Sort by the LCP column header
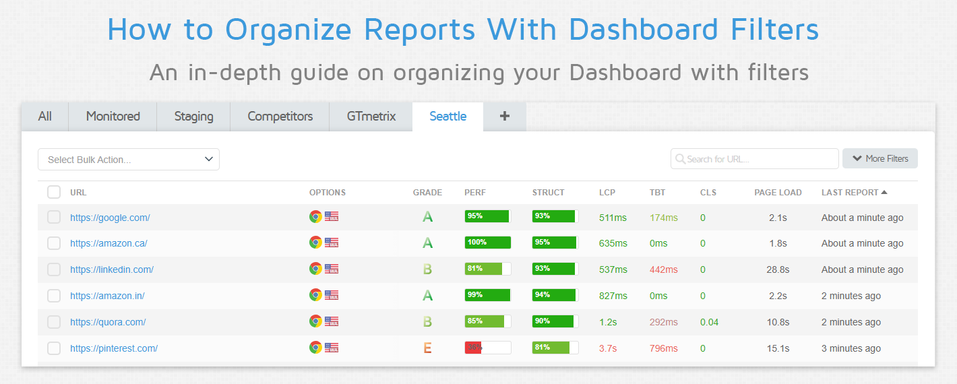 607,193
